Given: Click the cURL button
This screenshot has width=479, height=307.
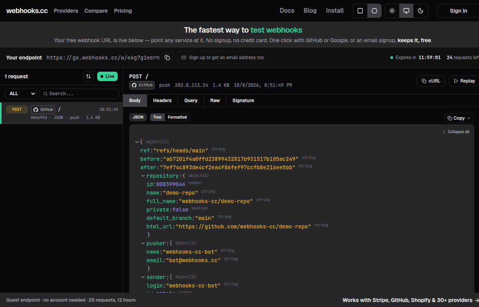Looking at the screenshot, I should (431, 81).
